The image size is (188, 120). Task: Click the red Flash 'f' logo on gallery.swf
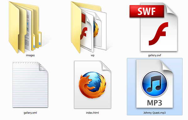(159, 34)
